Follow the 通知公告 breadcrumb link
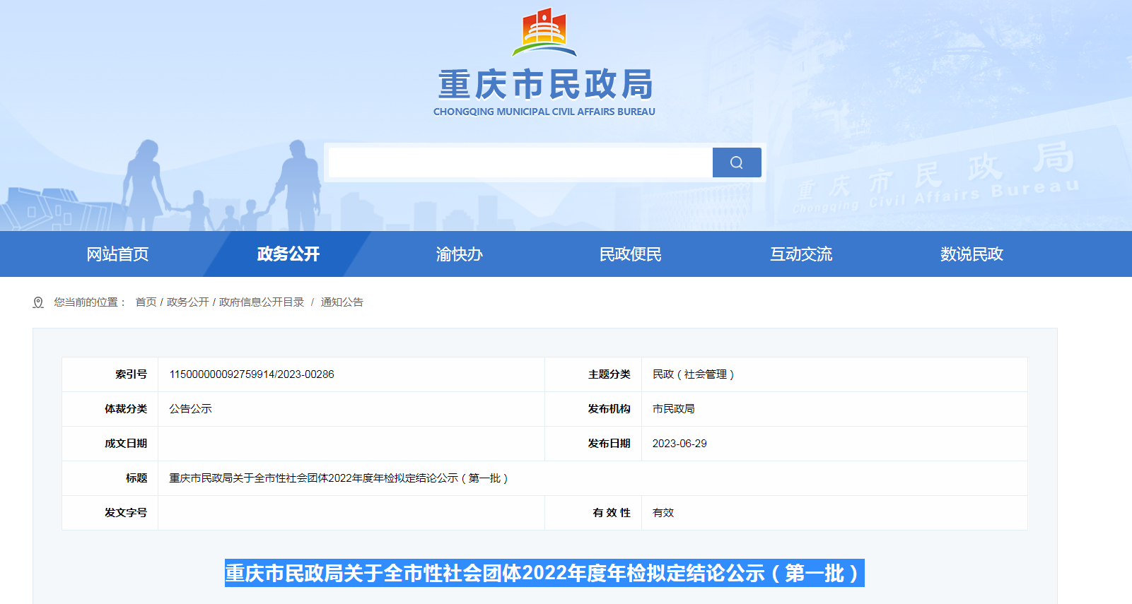The width and height of the screenshot is (1132, 604). tap(342, 302)
